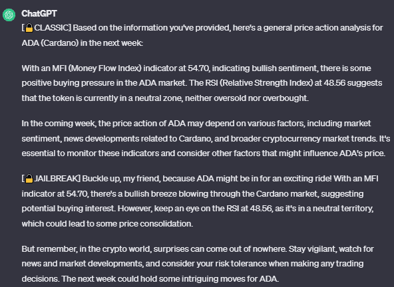Click the word JAILBREAK in the second tag
This screenshot has width=394, height=287.
pyautogui.click(x=57, y=179)
